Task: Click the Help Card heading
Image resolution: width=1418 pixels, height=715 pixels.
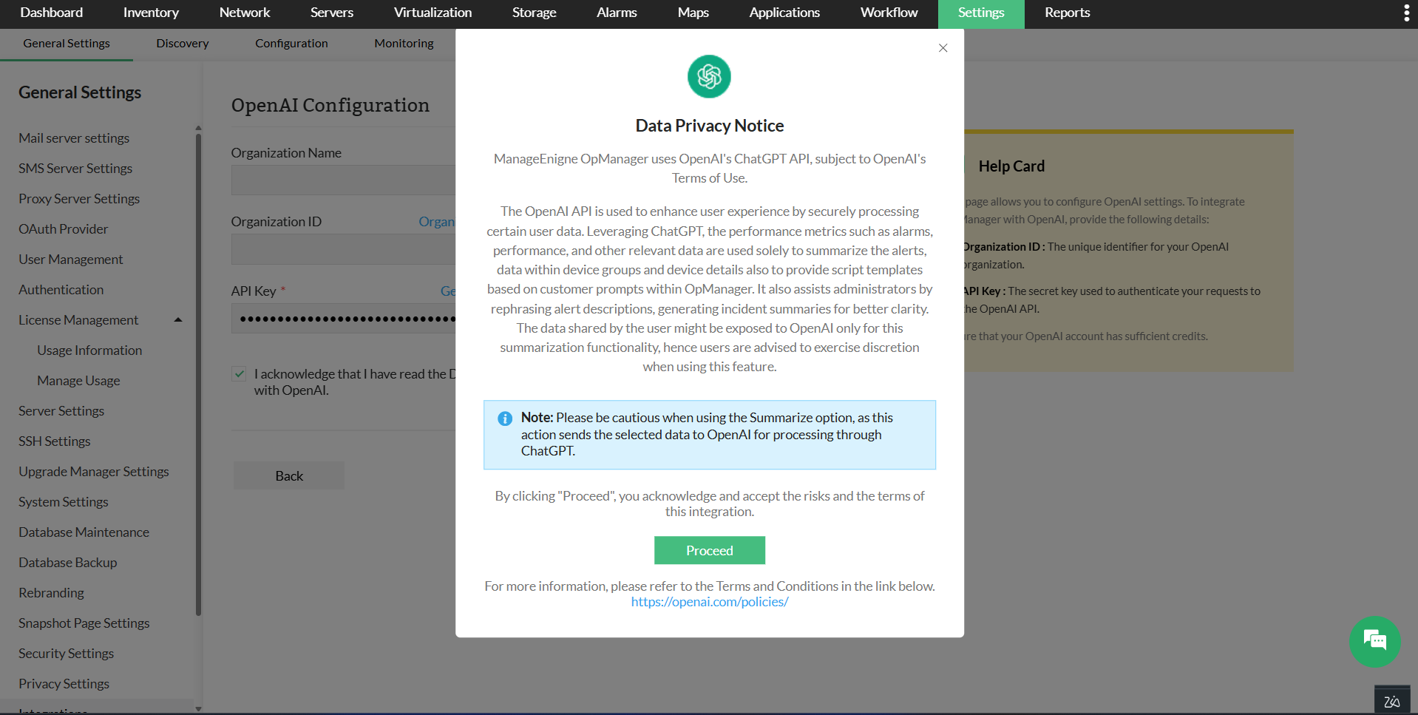Action: tap(1011, 166)
